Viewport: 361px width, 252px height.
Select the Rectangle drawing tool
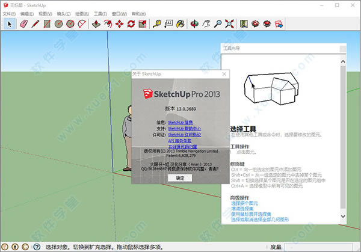coord(47,24)
